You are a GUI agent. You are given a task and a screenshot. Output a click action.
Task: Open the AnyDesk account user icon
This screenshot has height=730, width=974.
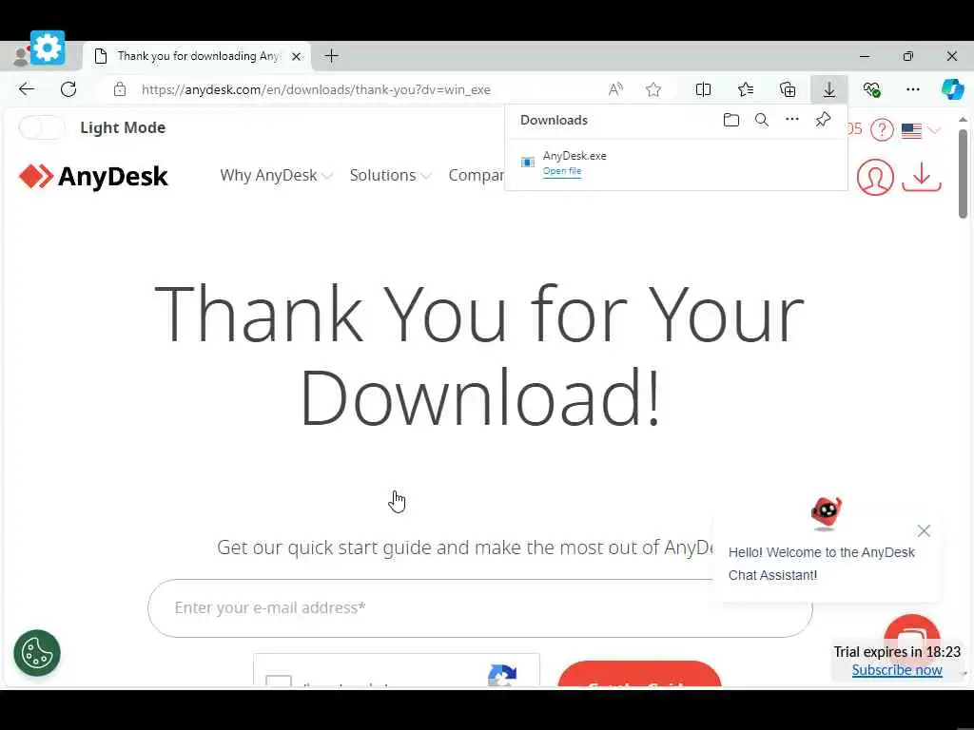click(x=875, y=178)
